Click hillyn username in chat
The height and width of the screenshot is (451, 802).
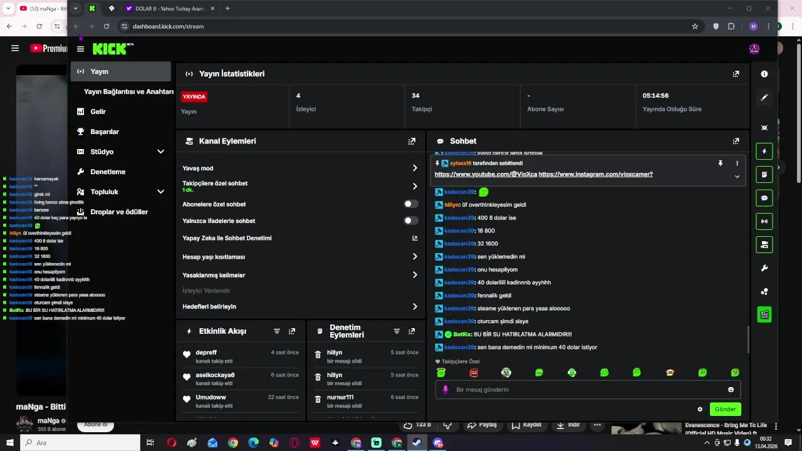[x=452, y=205]
